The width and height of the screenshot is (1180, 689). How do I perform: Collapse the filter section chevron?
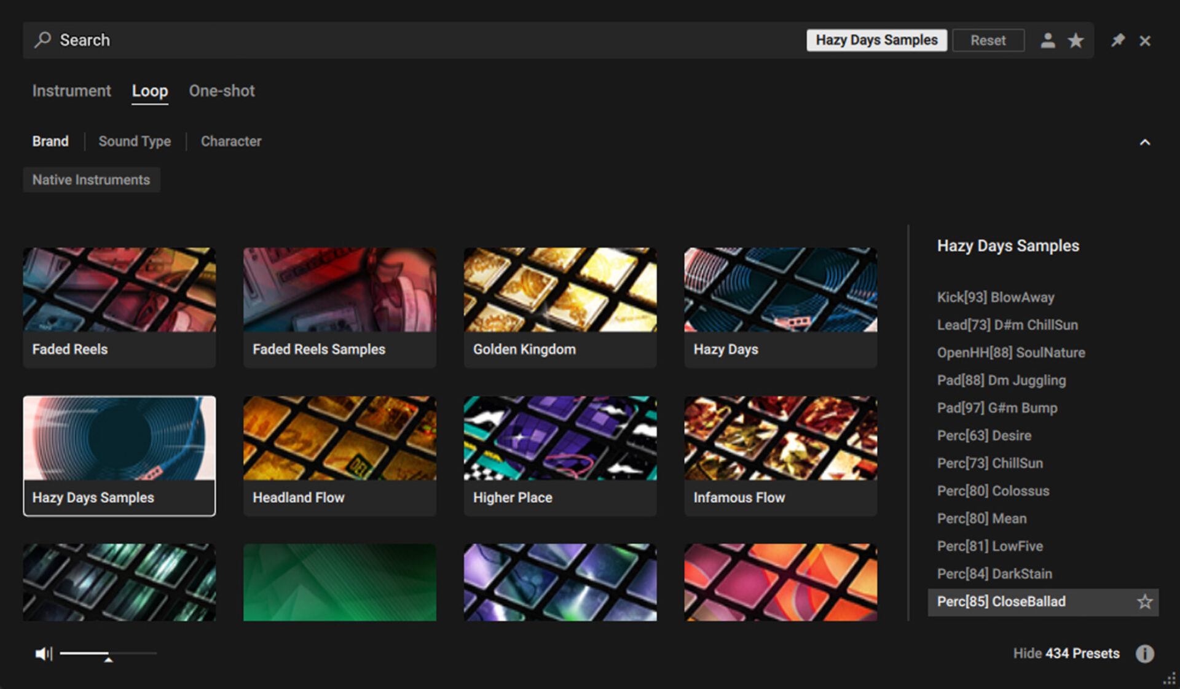(x=1144, y=142)
